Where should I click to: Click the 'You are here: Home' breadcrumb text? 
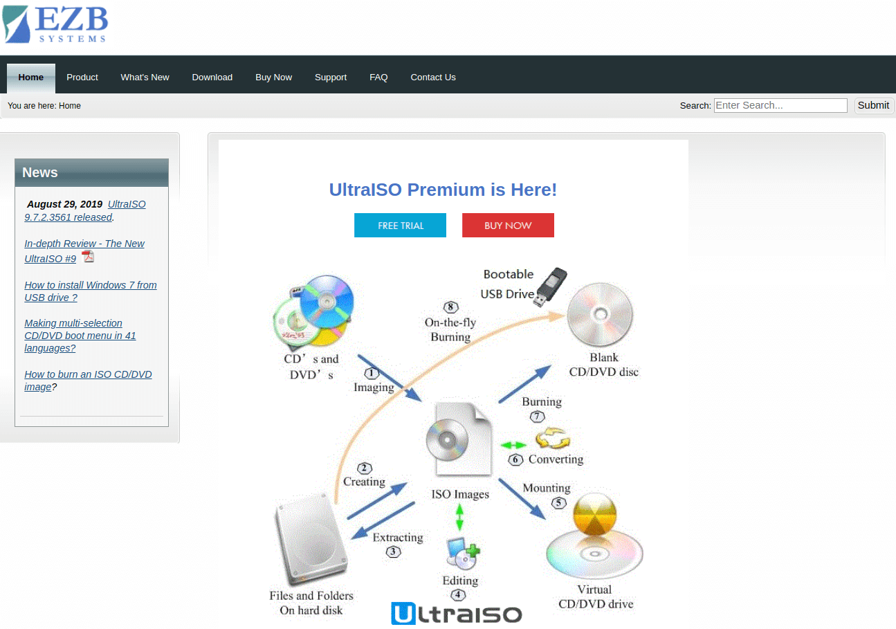point(44,106)
